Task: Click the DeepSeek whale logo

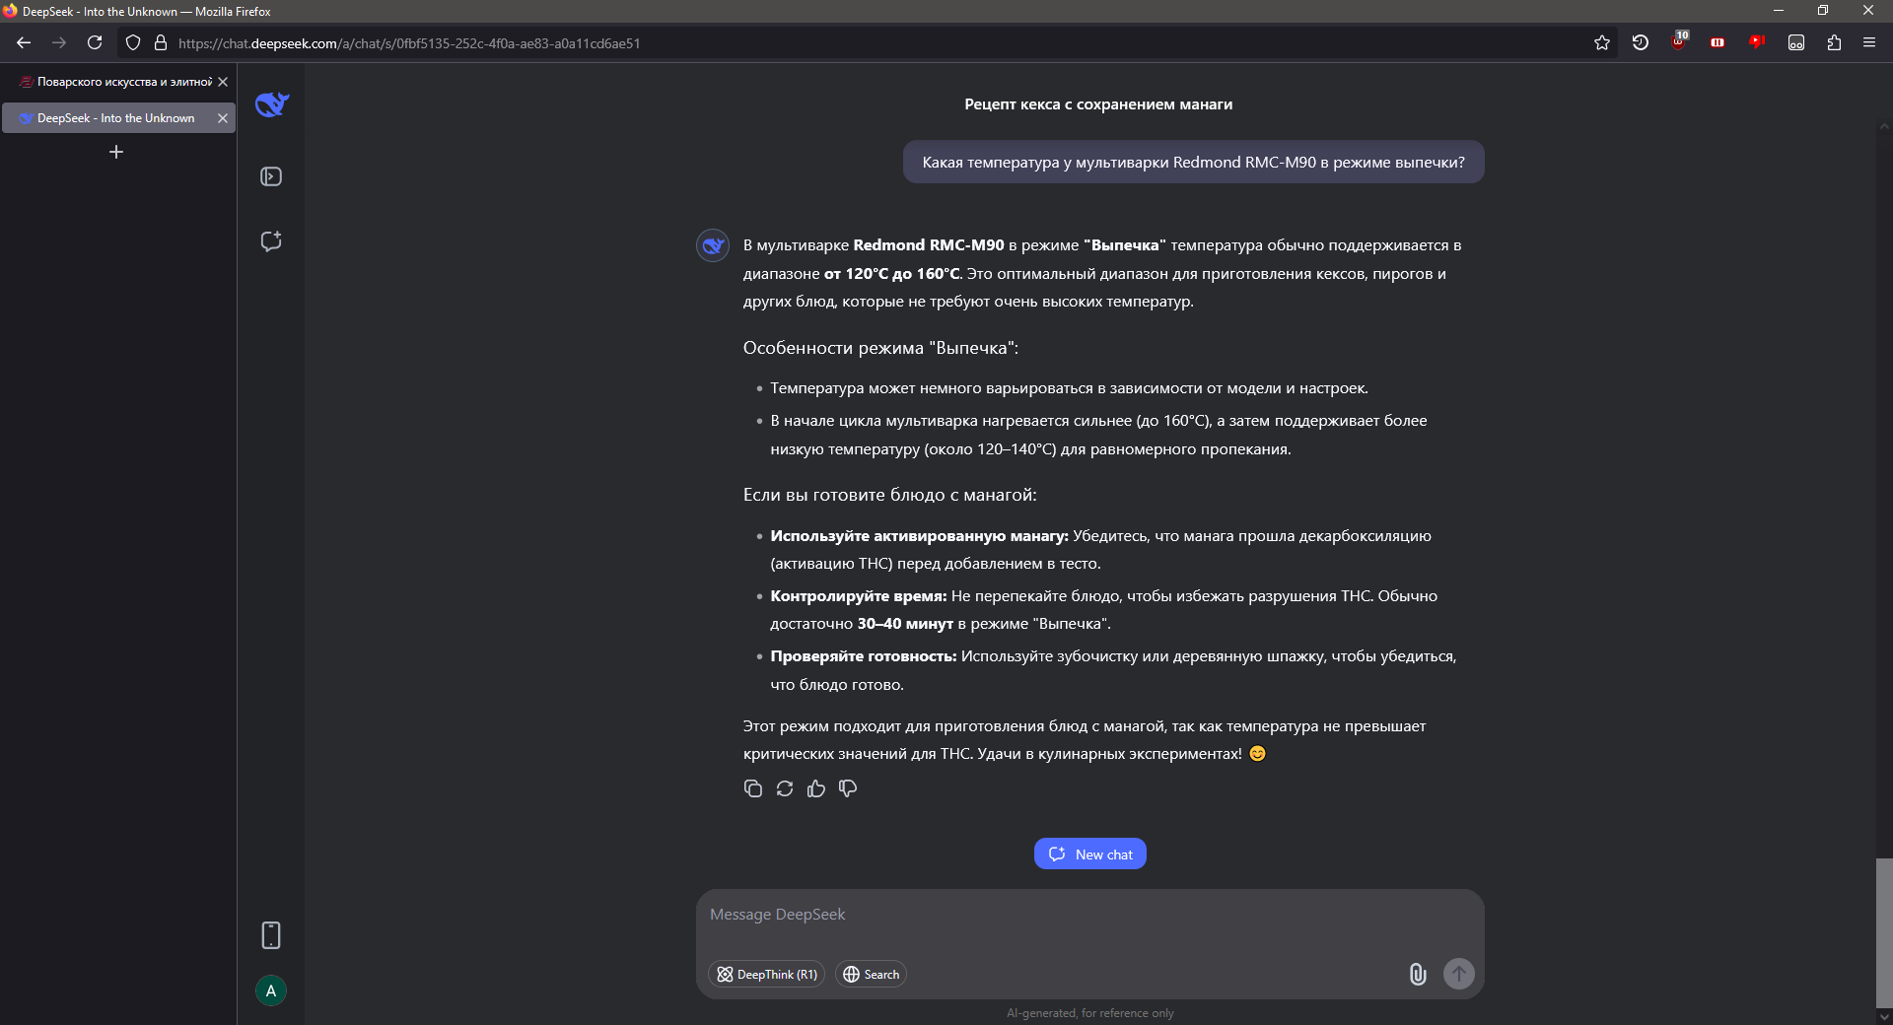Action: [271, 104]
